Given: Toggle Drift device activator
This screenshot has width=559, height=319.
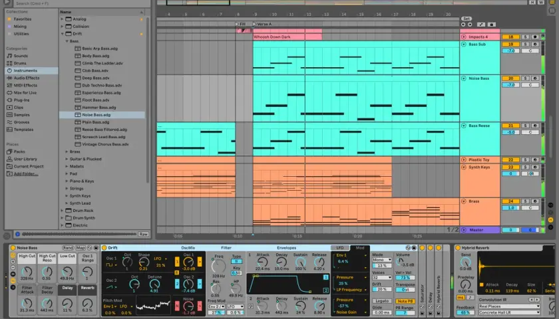Looking at the screenshot, I should [x=104, y=248].
